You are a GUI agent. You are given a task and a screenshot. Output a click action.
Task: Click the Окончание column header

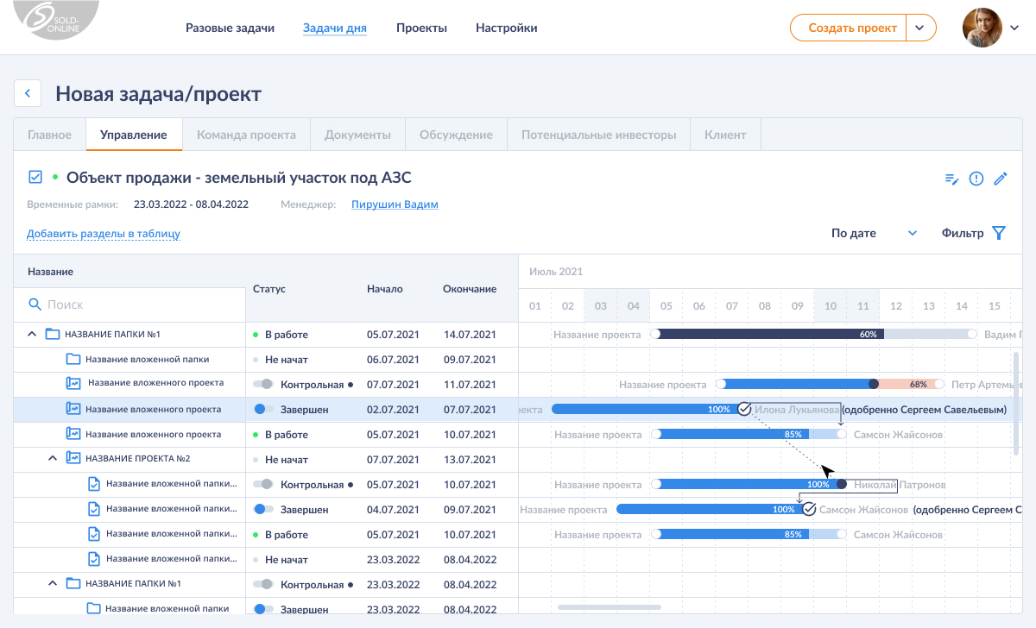pyautogui.click(x=470, y=289)
